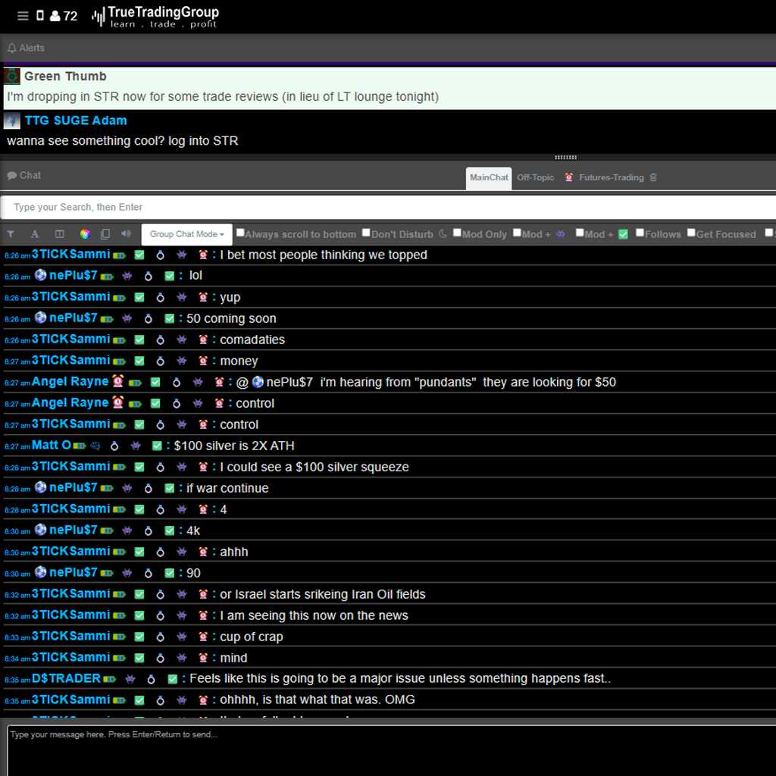This screenshot has height=776, width=776.
Task: Open the hamburger menu at top left
Action: click(x=23, y=15)
